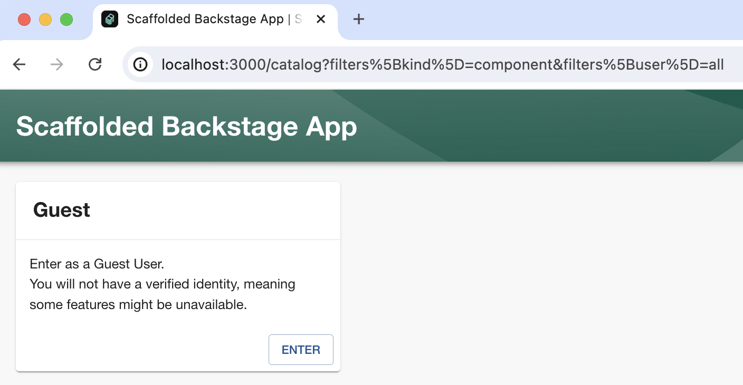Click the localhost:3000 address bar
Screen dimensions: 743x385
click(x=442, y=65)
